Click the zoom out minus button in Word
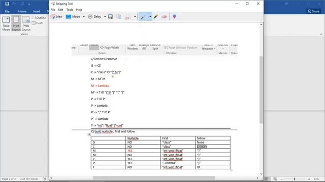Viewport: 325px width, 182px height. pyautogui.click(x=282, y=179)
